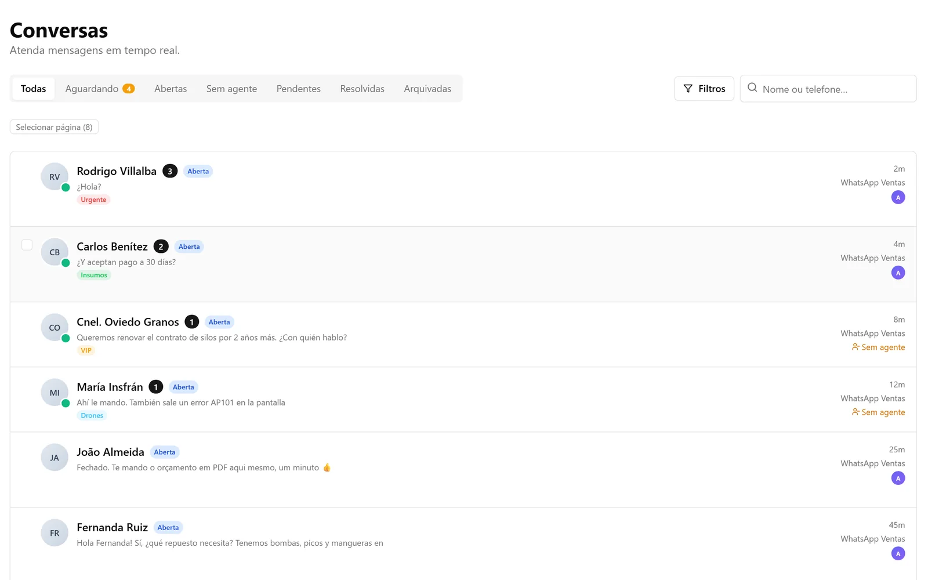Open the Fernanda Ruiz conversation name
The height and width of the screenshot is (580, 928).
(x=112, y=527)
